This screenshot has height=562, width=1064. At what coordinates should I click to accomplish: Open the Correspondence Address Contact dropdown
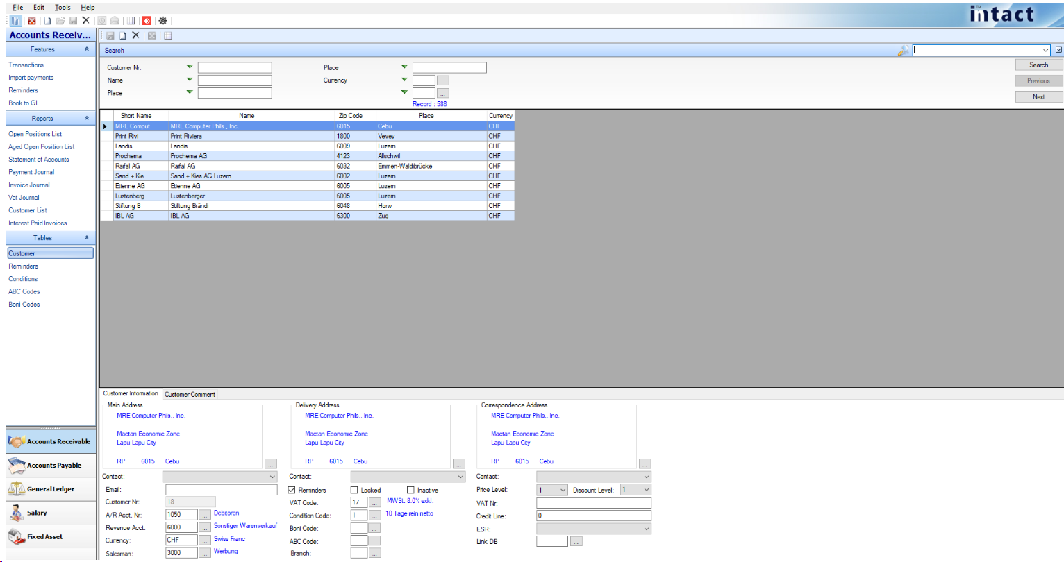594,477
